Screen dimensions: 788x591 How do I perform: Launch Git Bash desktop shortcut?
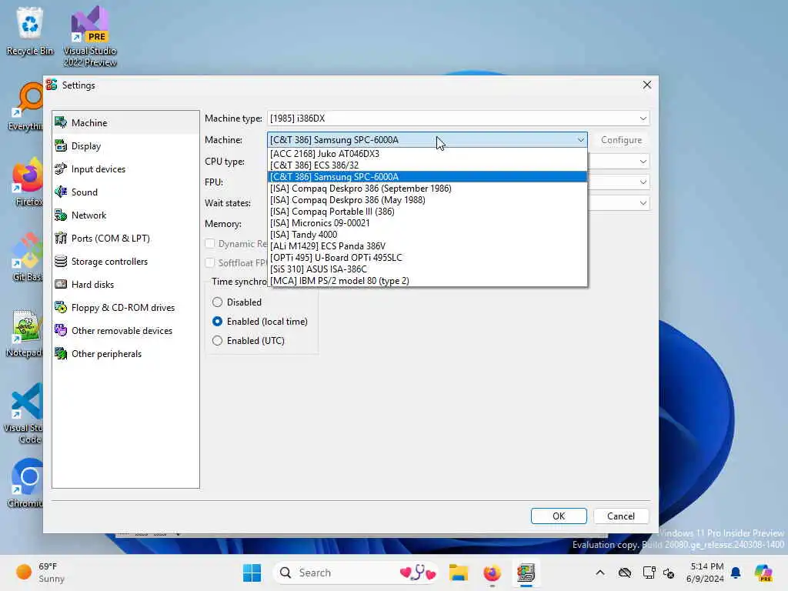[27, 257]
